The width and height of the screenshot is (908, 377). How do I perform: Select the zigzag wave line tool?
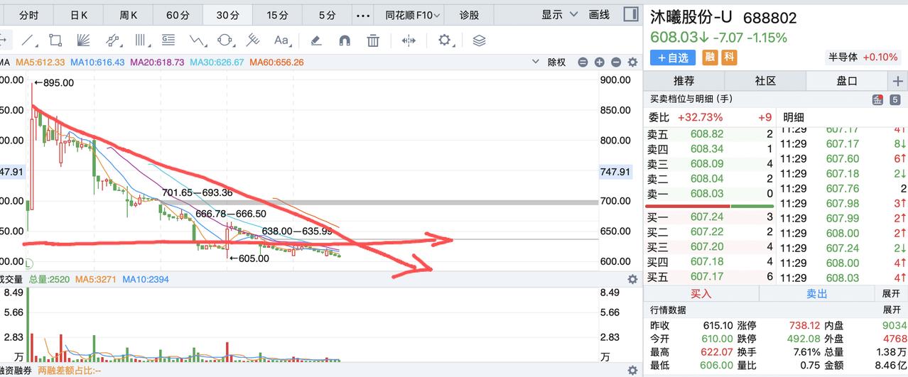tap(198, 40)
